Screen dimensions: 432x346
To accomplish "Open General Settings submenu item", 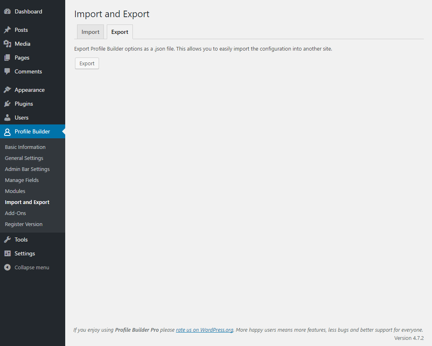I will [x=24, y=158].
